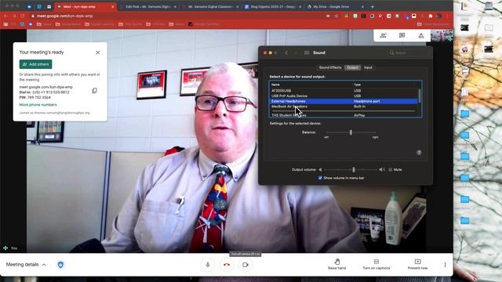Hang up the call with the red phone
Screen dimensions: 502x282
(x=227, y=265)
